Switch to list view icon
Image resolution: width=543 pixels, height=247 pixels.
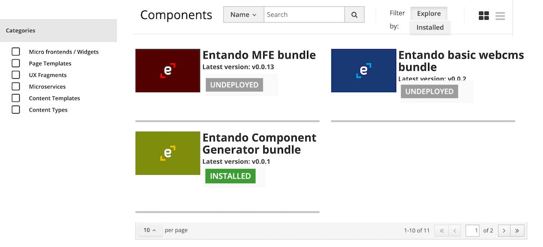tap(500, 16)
